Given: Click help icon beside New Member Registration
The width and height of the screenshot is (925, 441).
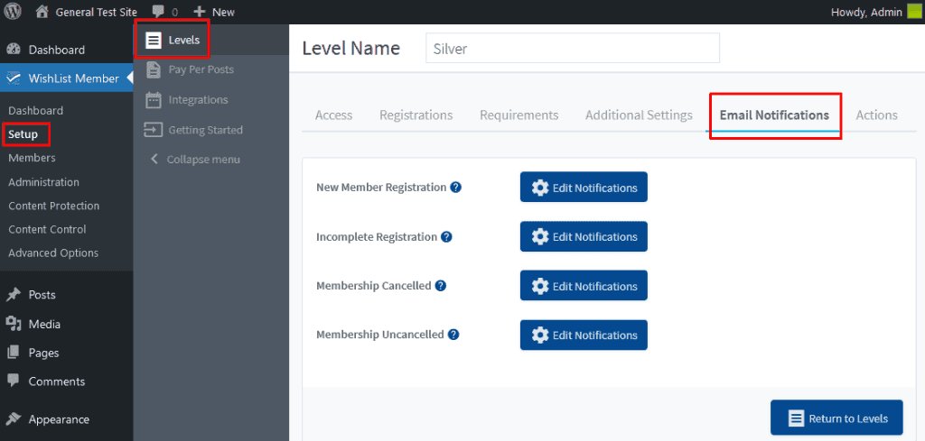Looking at the screenshot, I should [455, 188].
